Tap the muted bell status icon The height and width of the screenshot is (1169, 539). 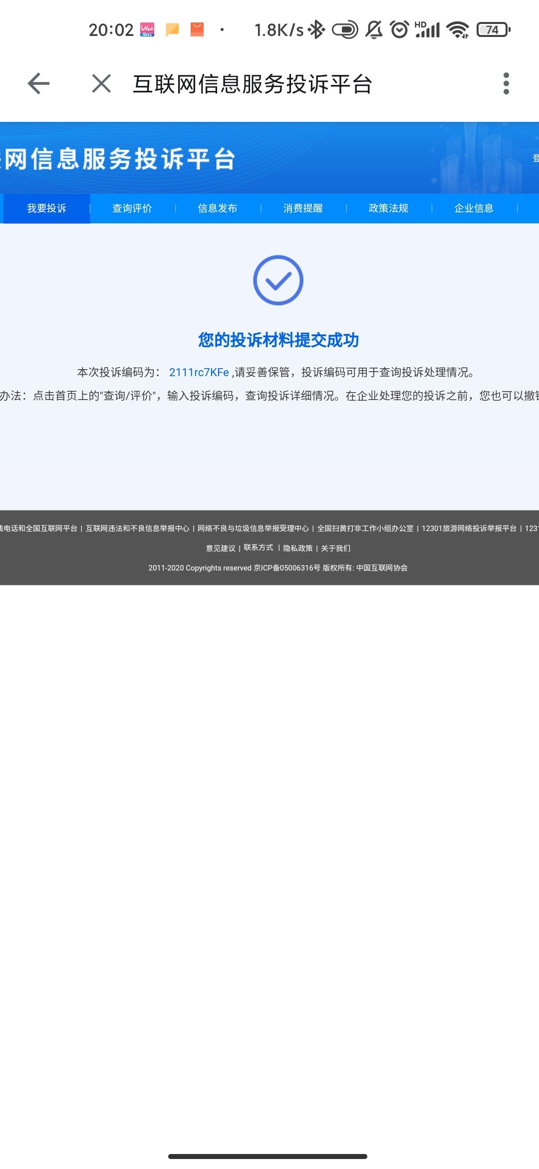tap(374, 30)
